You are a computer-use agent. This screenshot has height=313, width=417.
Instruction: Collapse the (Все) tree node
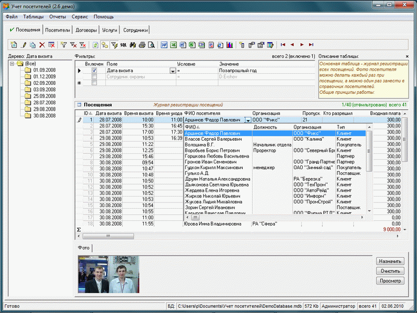click(x=13, y=63)
